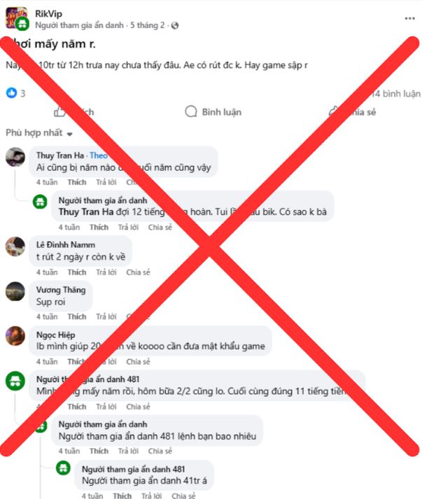Click the Theo dõi link beside Thuy Tran Ha
422x499 pixels.
(x=99, y=155)
